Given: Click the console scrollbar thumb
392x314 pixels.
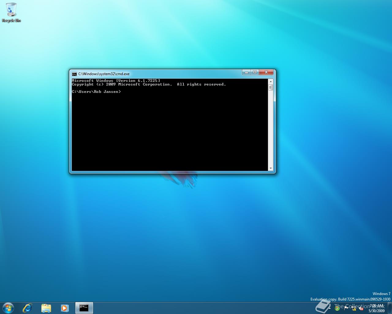Looking at the screenshot, I should (x=270, y=87).
